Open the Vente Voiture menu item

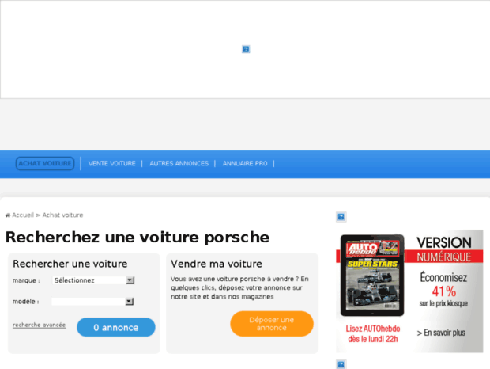tap(112, 163)
